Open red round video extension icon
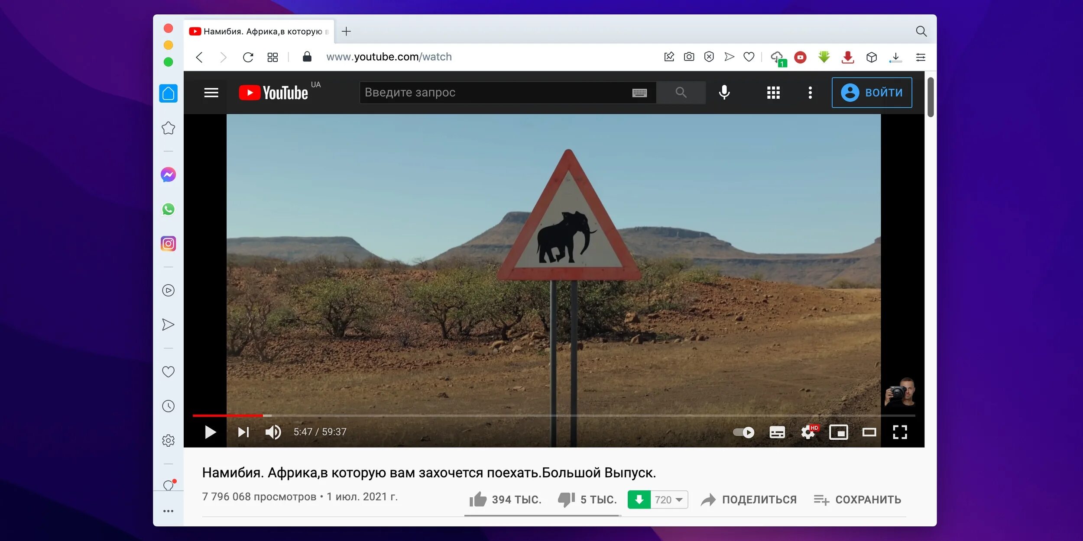Image resolution: width=1083 pixels, height=541 pixels. tap(800, 57)
